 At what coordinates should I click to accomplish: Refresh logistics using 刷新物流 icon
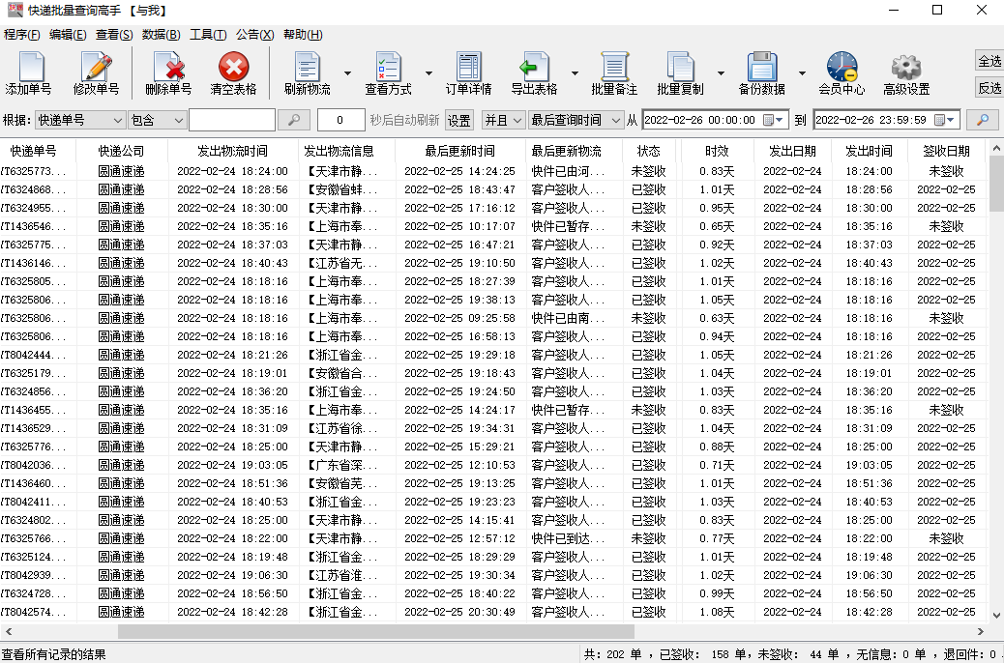click(x=307, y=73)
